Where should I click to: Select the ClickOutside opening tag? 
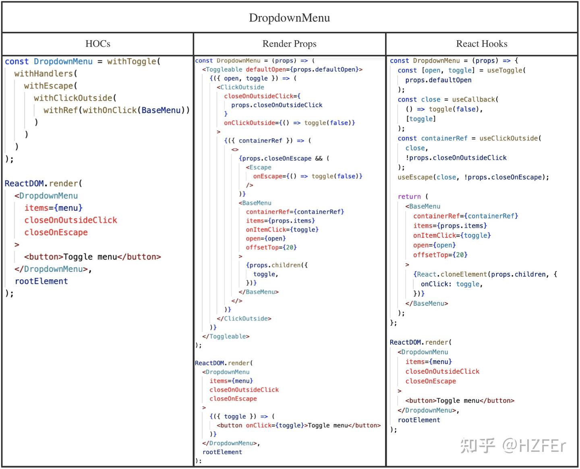click(x=242, y=87)
